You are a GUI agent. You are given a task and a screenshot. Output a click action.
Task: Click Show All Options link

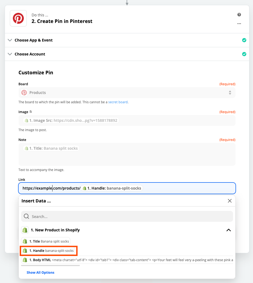[40, 273]
